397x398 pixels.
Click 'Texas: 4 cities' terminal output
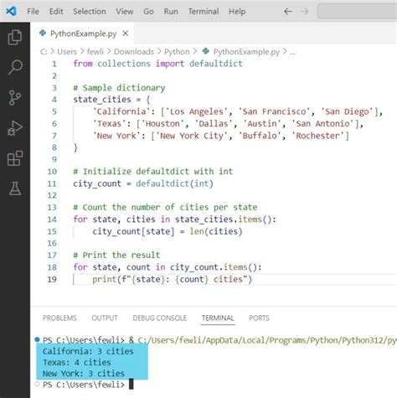pos(77,363)
